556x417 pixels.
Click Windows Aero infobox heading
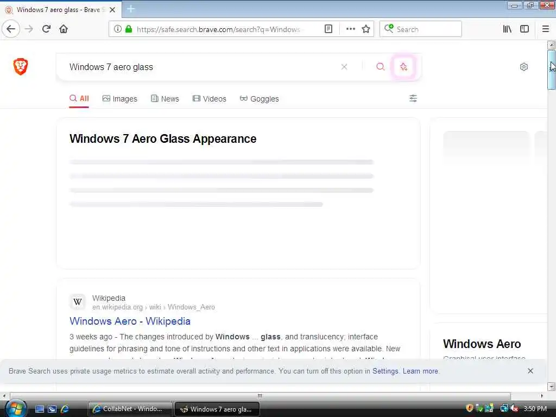coord(482,344)
